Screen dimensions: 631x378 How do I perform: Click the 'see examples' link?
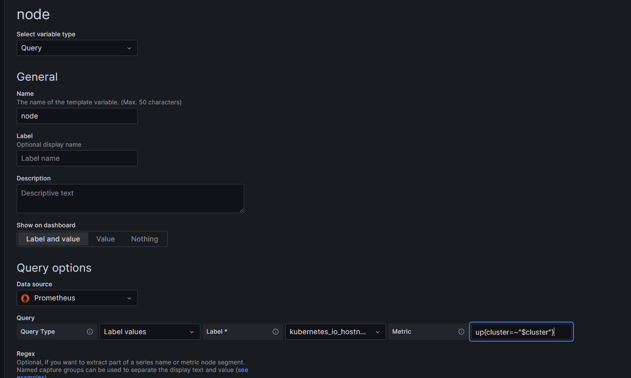(x=243, y=370)
